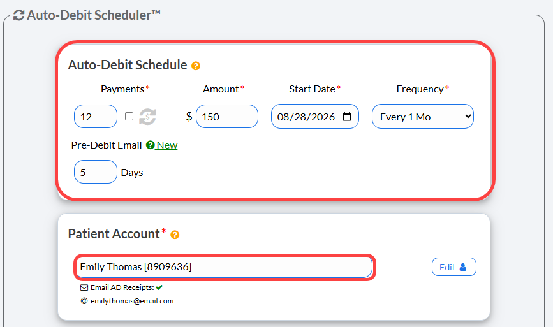Click the Edit patient button
This screenshot has width=553, height=327.
click(454, 266)
